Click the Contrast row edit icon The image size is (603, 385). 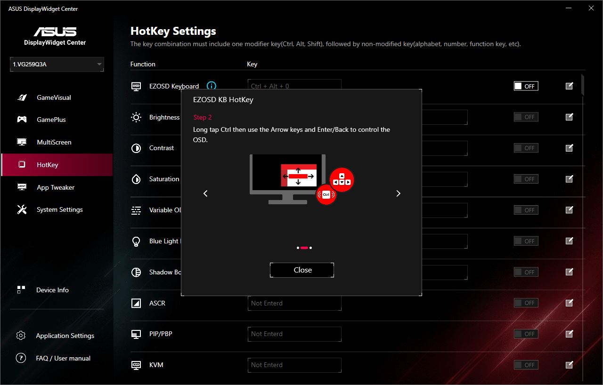569,148
